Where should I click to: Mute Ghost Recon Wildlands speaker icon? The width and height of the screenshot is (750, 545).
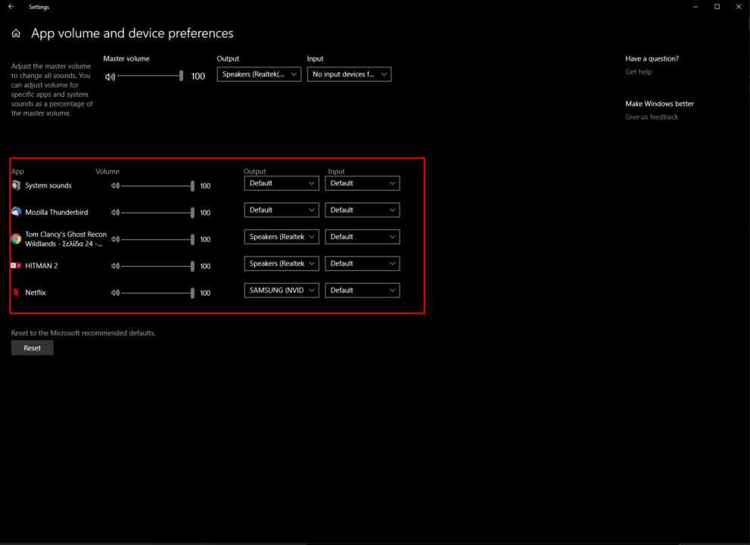pos(115,239)
